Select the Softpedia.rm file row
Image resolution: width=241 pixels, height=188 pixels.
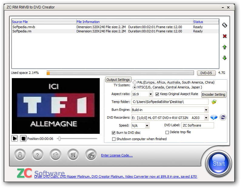115,31
